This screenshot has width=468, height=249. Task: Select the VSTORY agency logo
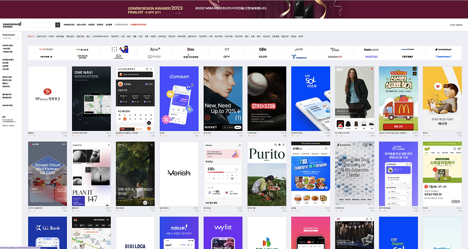pyautogui.click(x=407, y=57)
